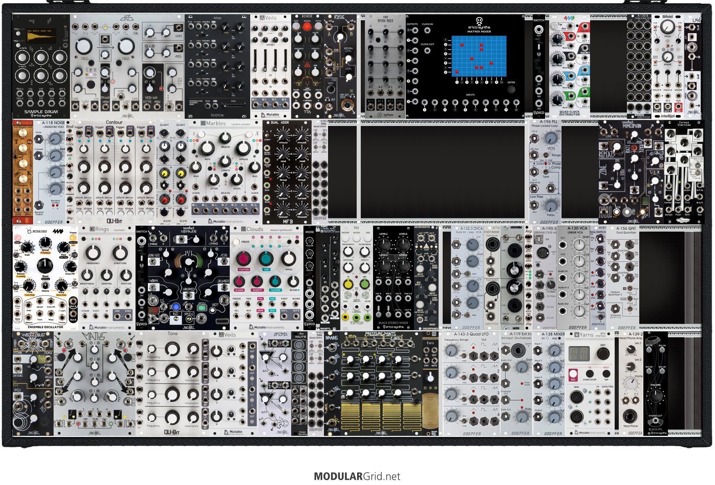Click the Ensemble Oscillator Root knob

(45, 266)
